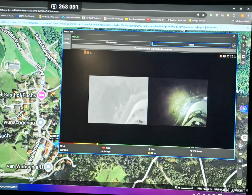Viewport: 252px width, 195px height.
Task: Click the orange record indicator in the livestream
Action: (x=221, y=56)
